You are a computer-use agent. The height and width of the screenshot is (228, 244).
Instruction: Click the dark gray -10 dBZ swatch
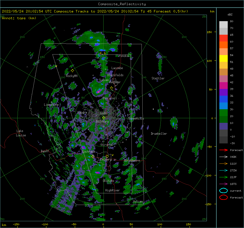[x=223, y=140]
